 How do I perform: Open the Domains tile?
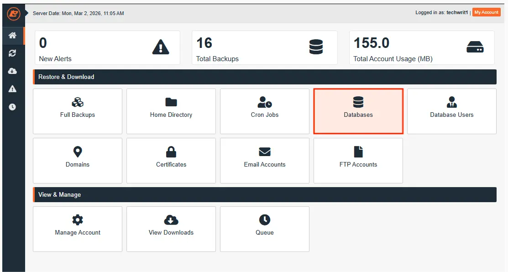point(78,160)
